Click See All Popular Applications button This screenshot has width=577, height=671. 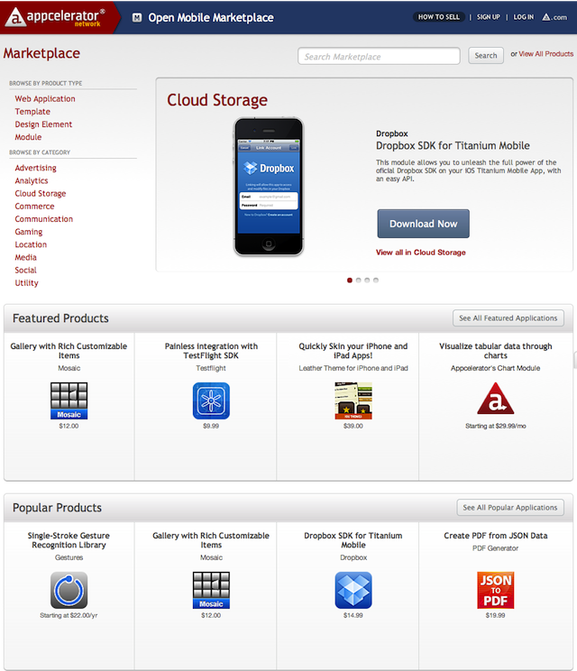point(510,508)
